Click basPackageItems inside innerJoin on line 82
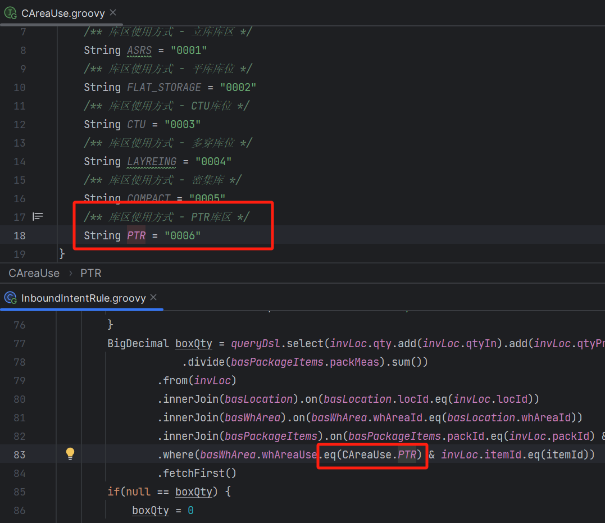This screenshot has height=523, width=605. coord(271,436)
